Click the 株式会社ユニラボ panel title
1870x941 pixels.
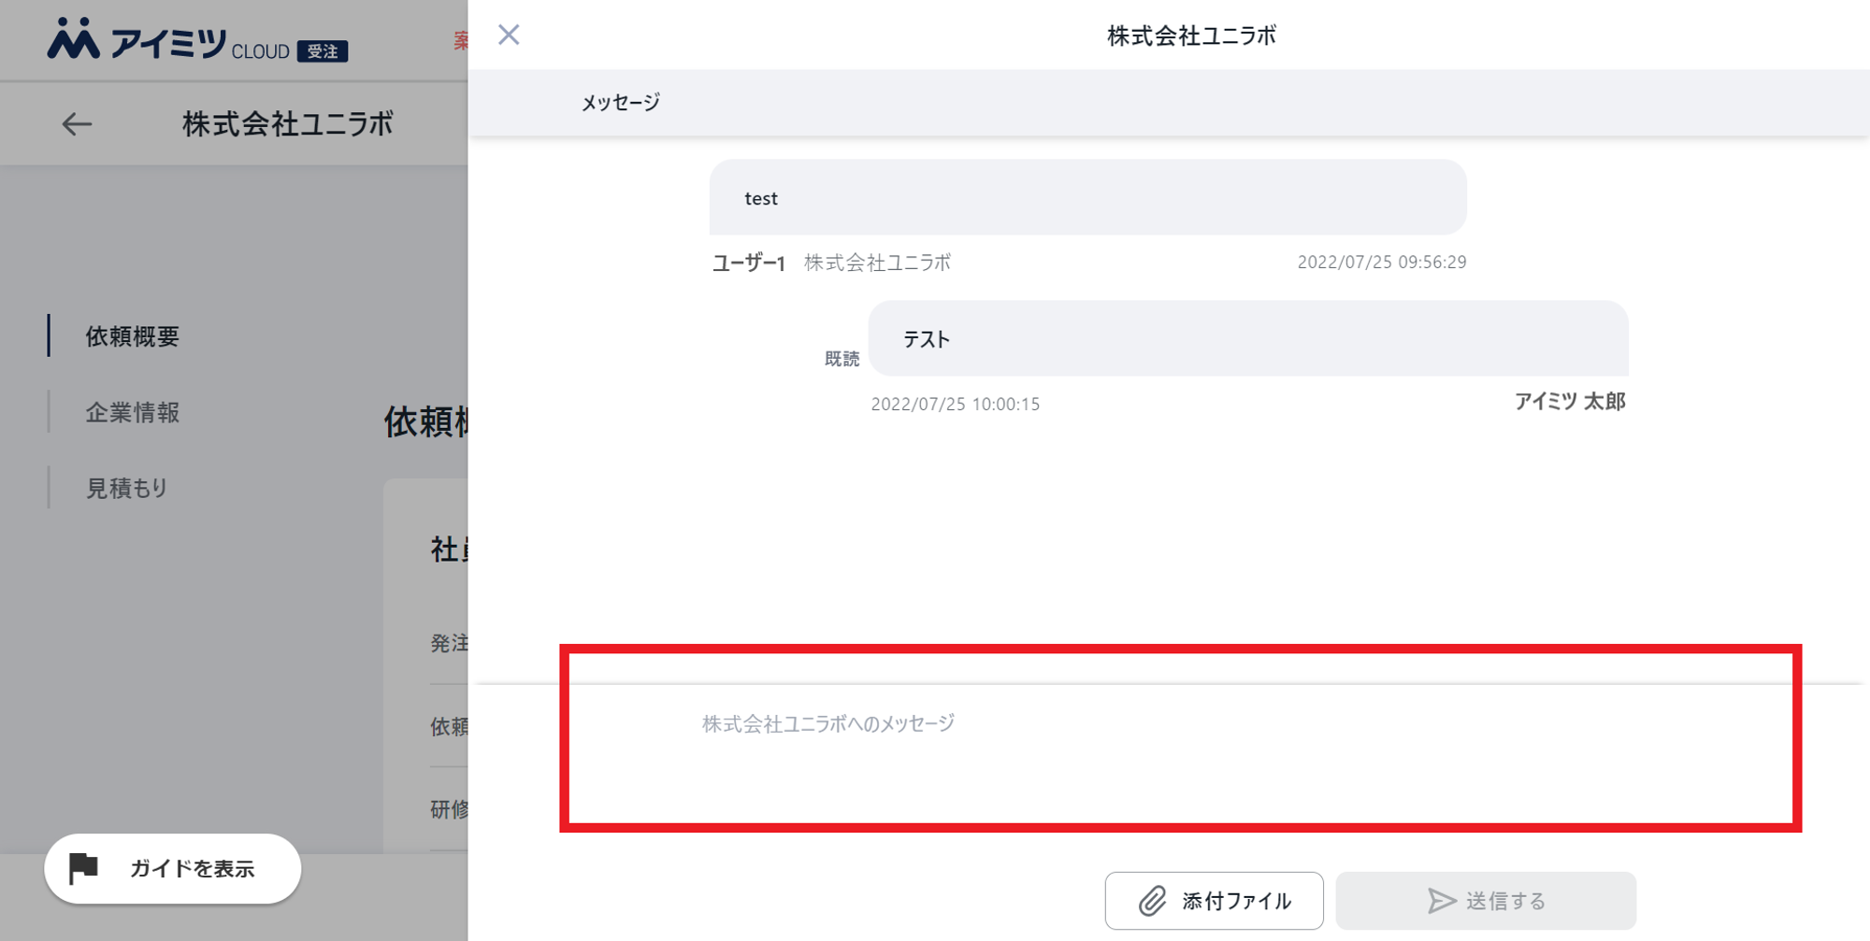point(1191,36)
